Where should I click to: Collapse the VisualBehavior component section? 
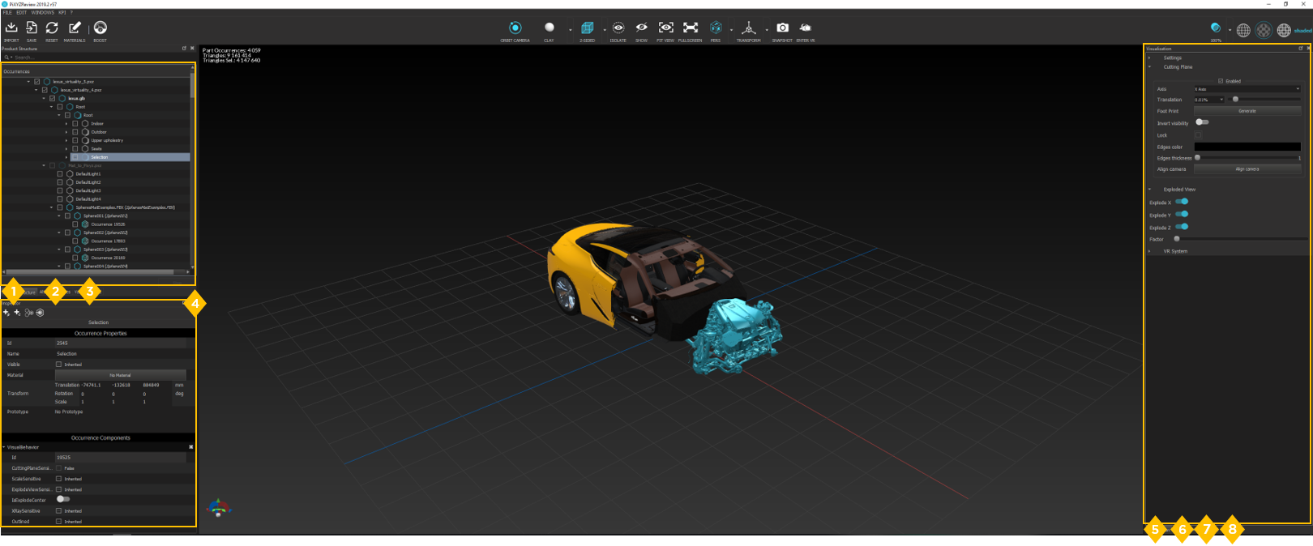4,447
